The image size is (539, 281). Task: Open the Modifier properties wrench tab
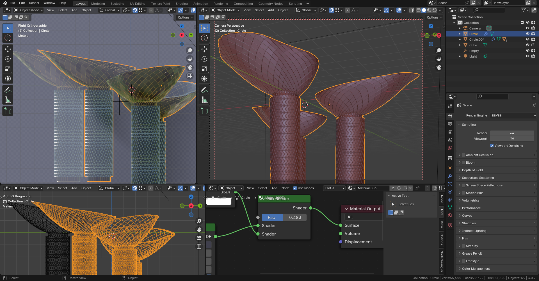pos(450,176)
